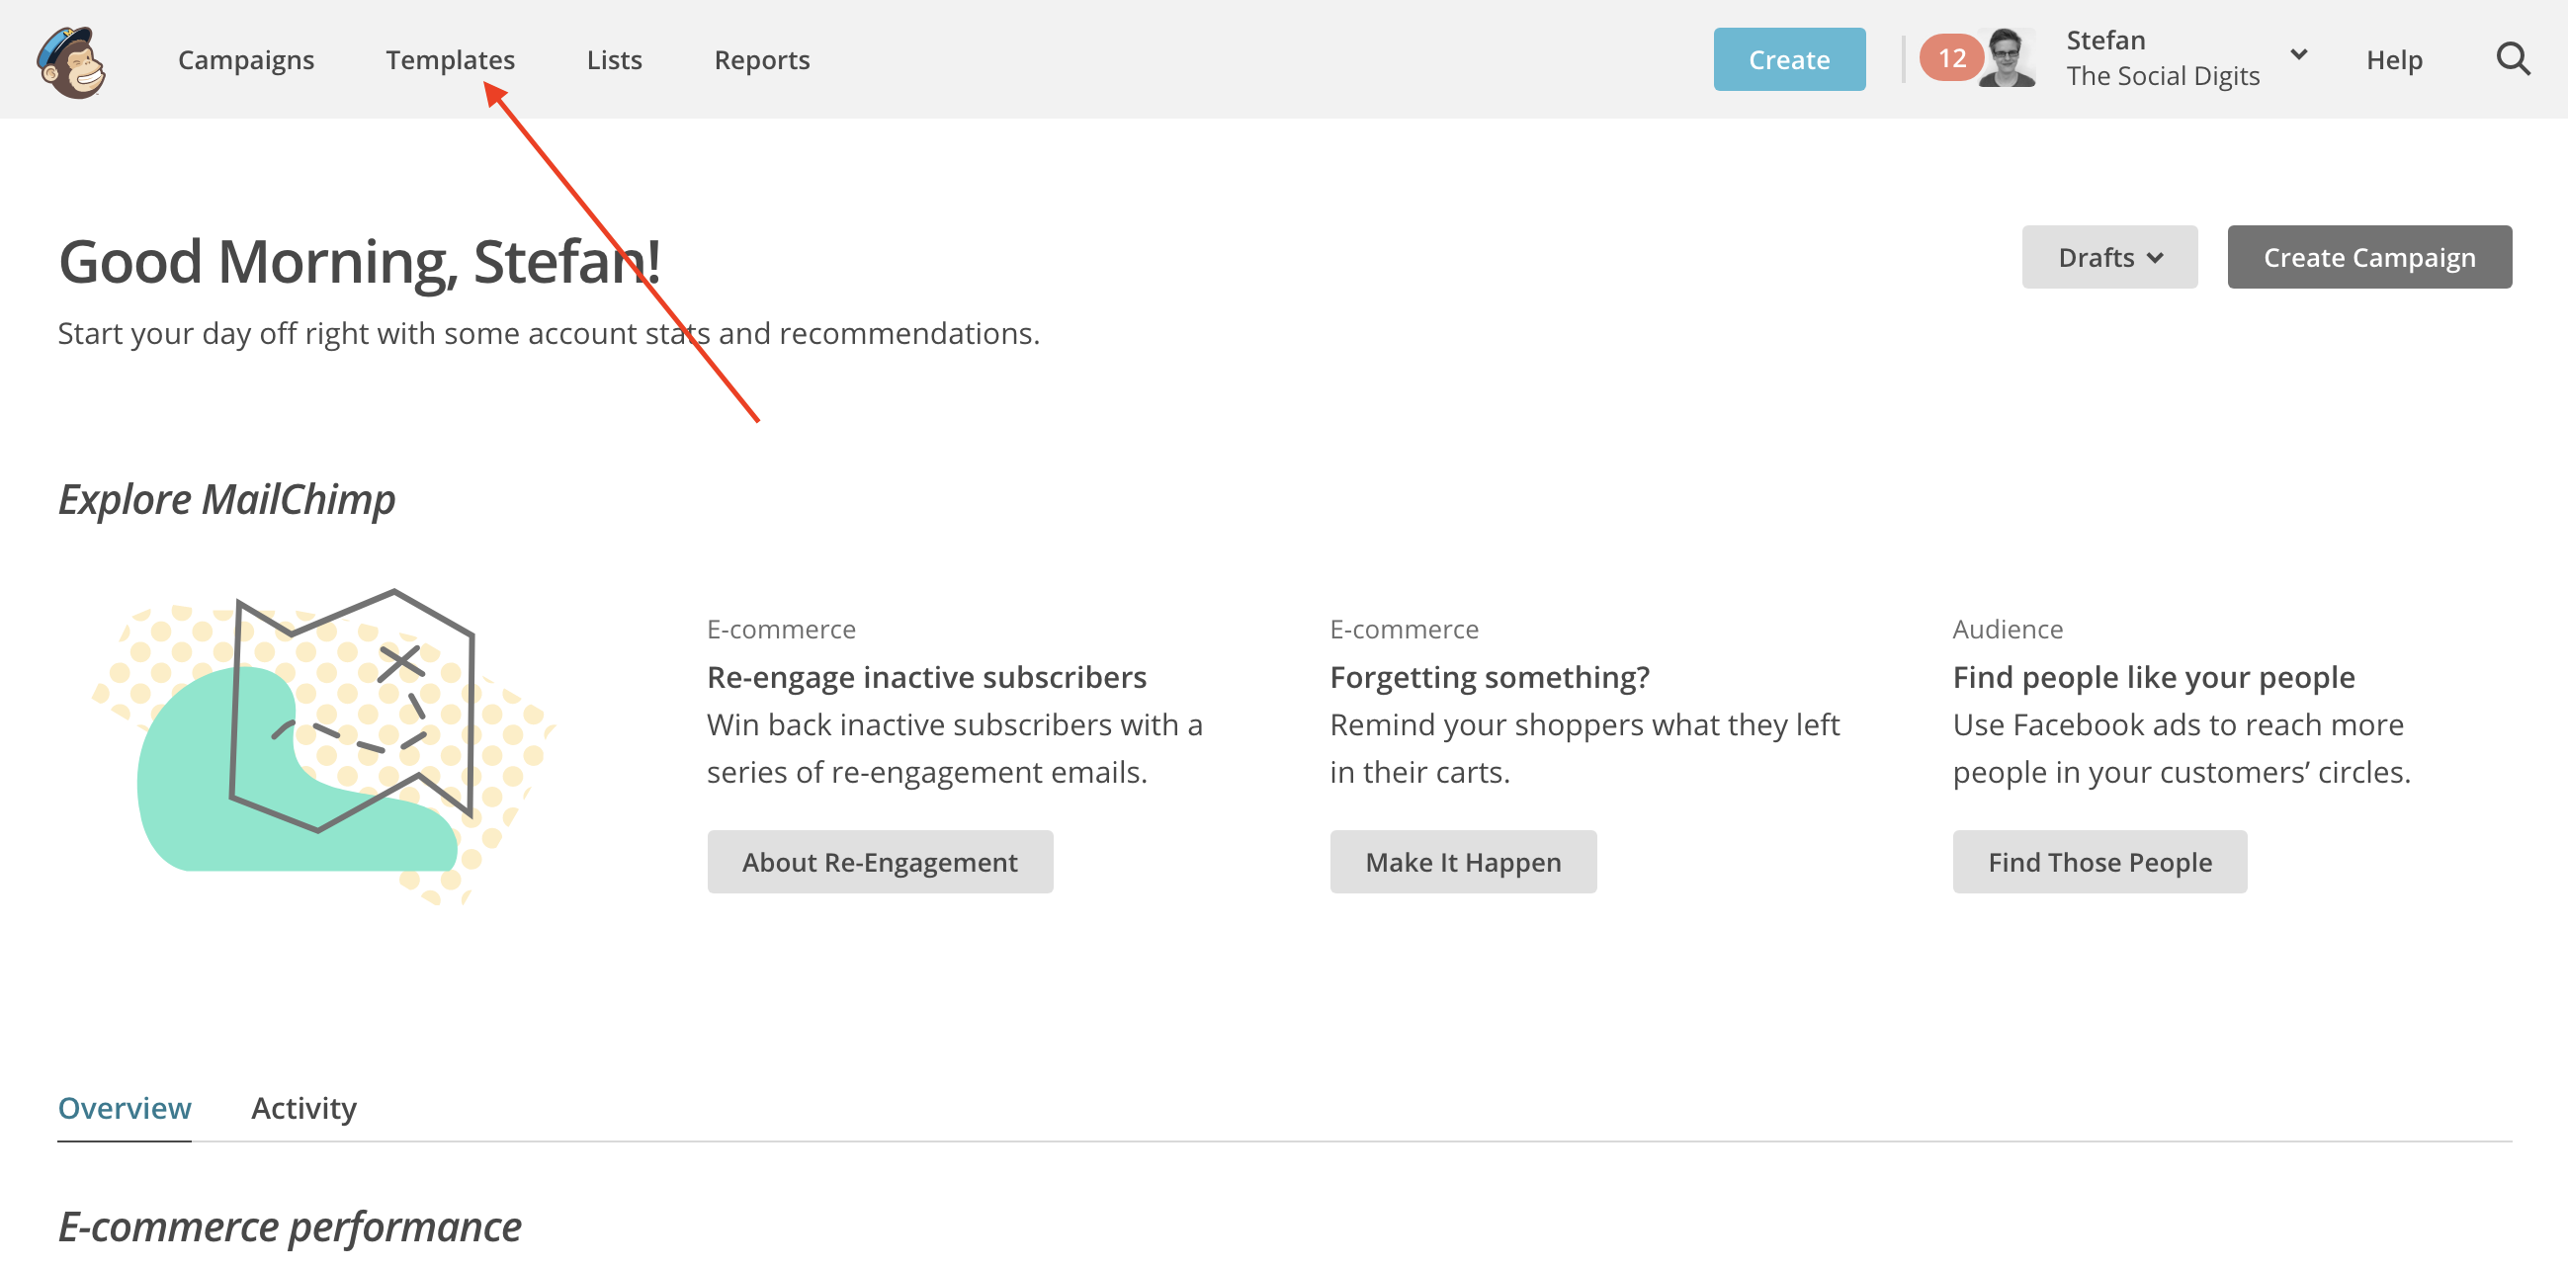Click Find Those People button

click(x=2098, y=861)
